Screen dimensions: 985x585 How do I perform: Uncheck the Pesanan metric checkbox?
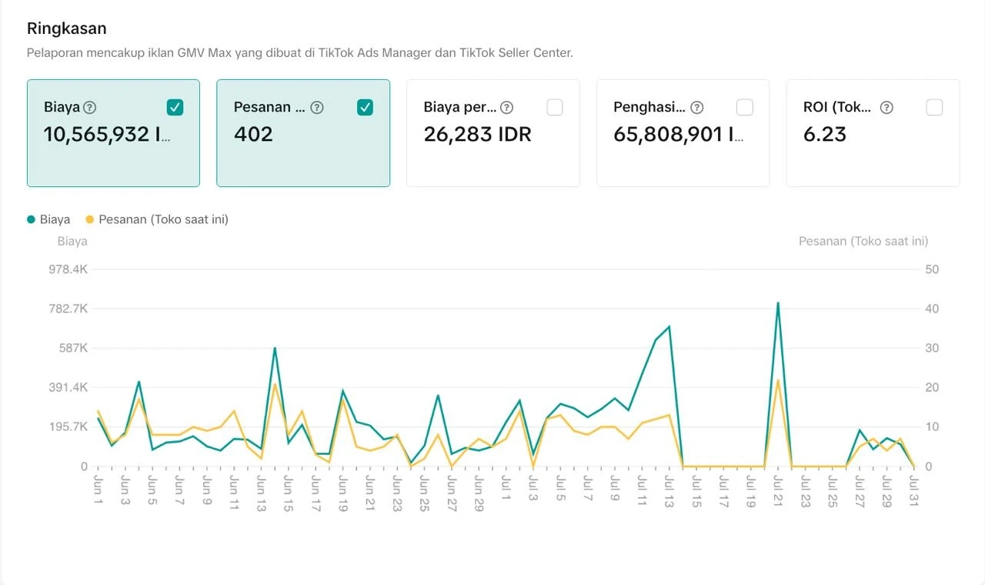[365, 108]
